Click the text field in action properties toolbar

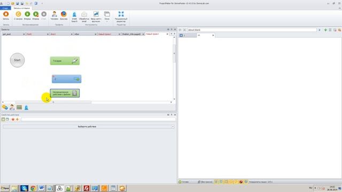(98, 119)
